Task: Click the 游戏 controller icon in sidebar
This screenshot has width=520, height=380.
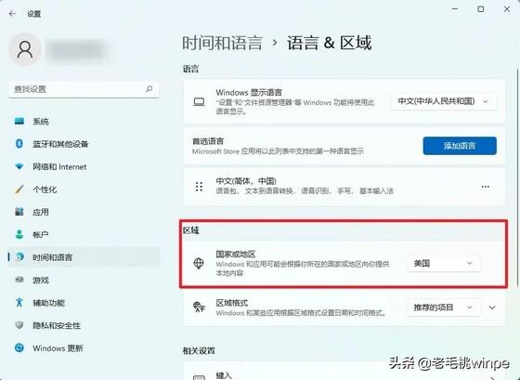Action: [19, 280]
